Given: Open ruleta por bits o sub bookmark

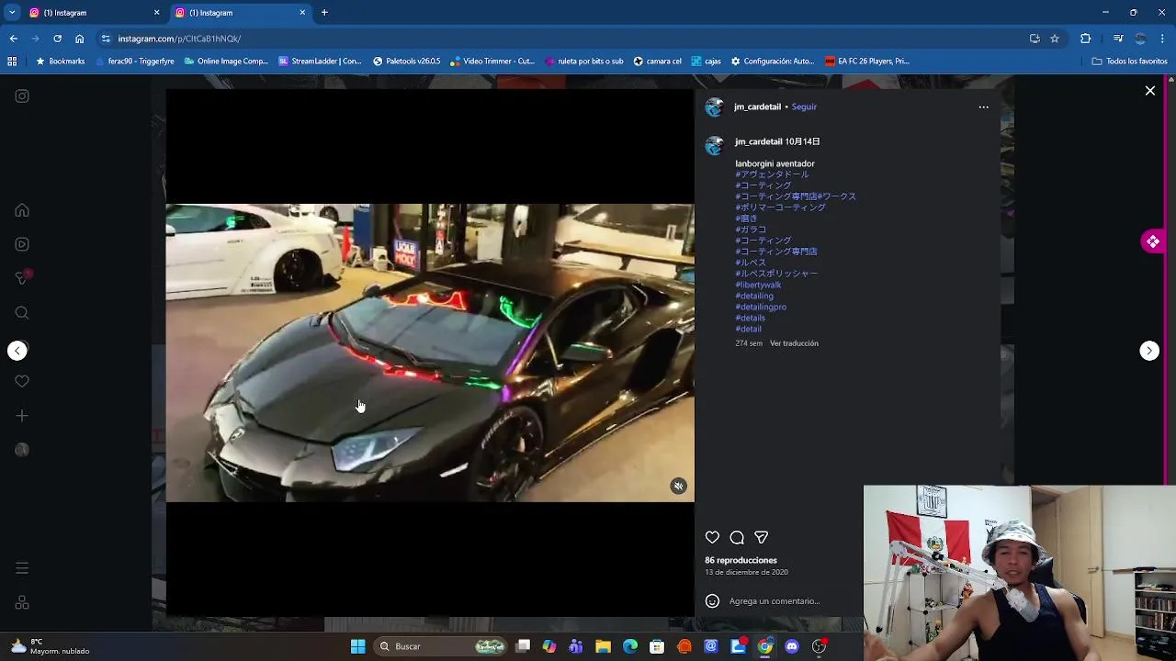Looking at the screenshot, I should tap(584, 62).
